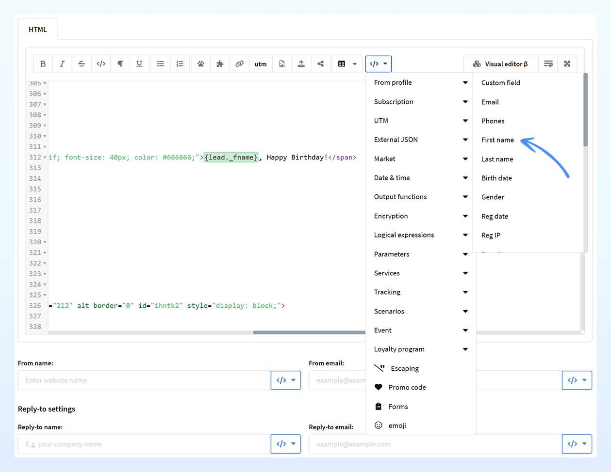Click the {lead._fname} variable in code
This screenshot has width=611, height=472.
(231, 157)
